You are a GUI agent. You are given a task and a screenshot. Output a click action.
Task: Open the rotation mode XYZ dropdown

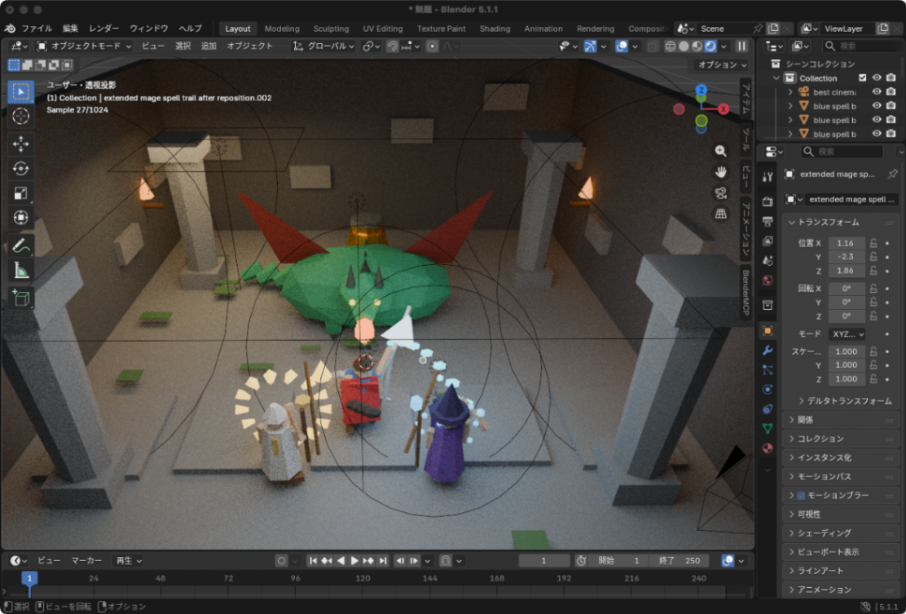coord(847,334)
